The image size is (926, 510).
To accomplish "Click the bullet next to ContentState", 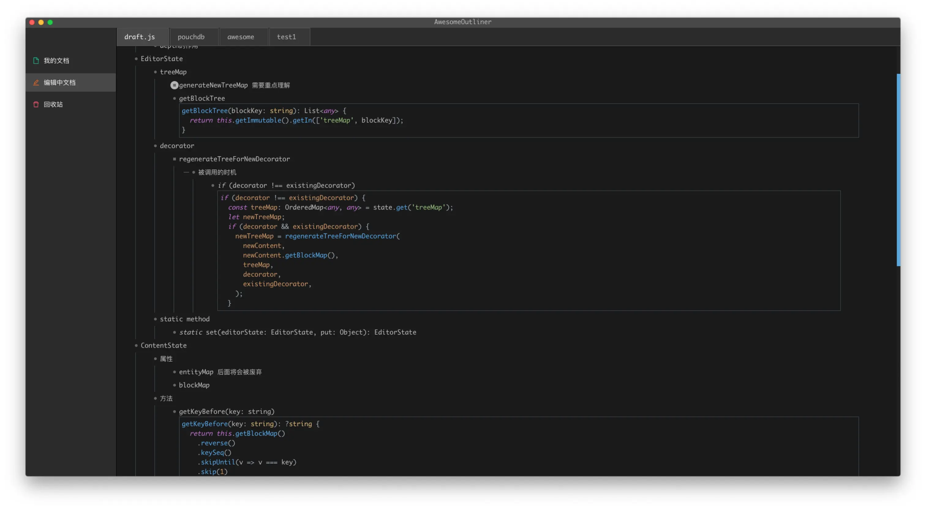I will (136, 346).
